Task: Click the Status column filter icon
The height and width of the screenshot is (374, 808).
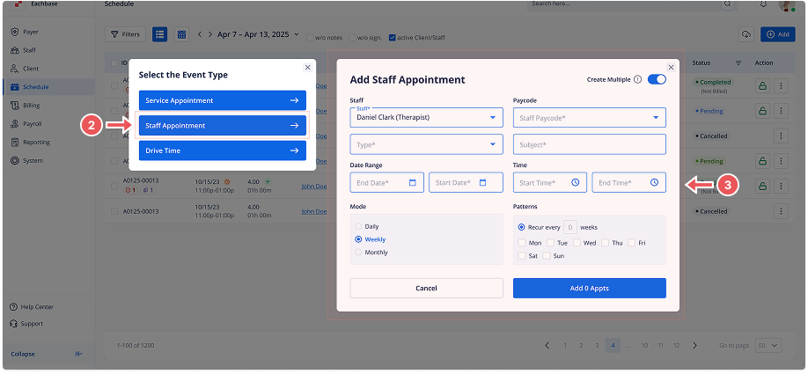Action: pos(738,62)
